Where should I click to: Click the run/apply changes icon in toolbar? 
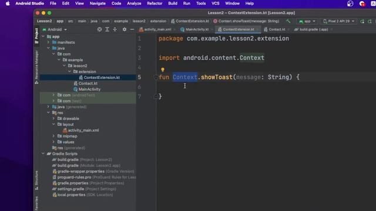[x=362, y=21]
